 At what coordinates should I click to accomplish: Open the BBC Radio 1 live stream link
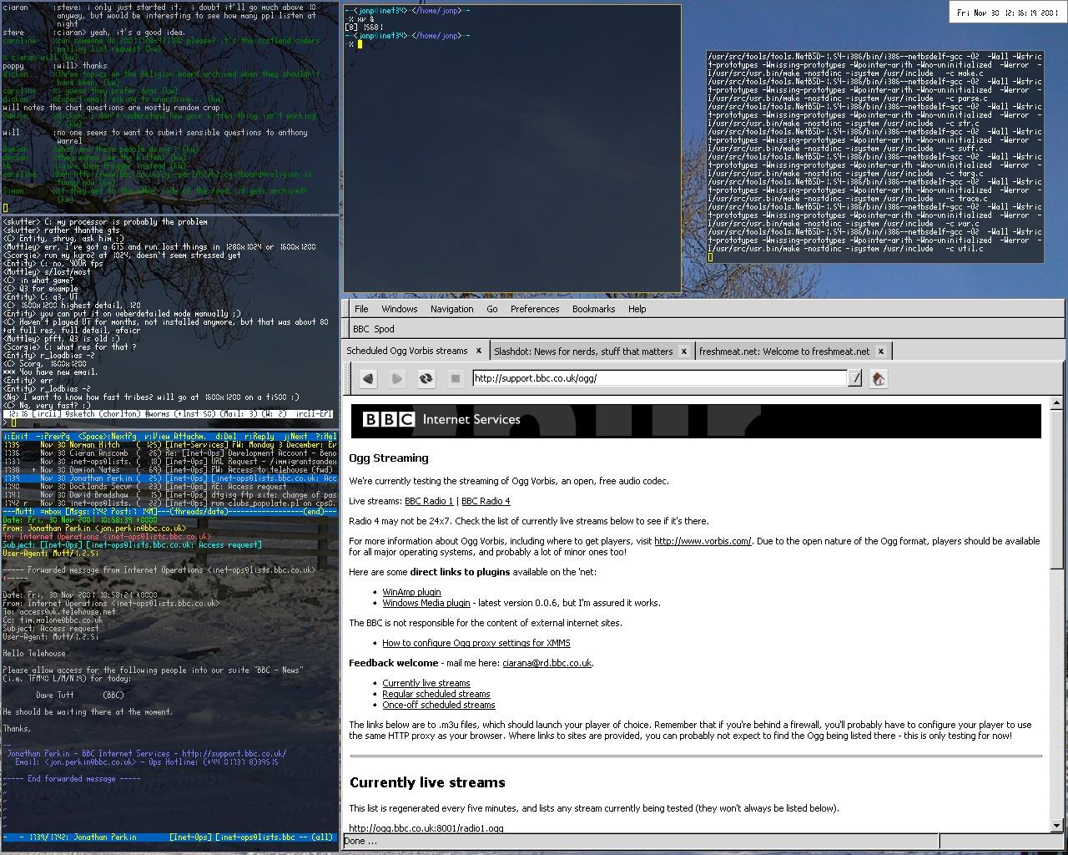[429, 501]
